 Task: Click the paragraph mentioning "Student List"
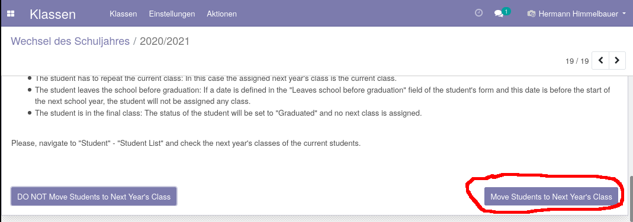(x=186, y=143)
